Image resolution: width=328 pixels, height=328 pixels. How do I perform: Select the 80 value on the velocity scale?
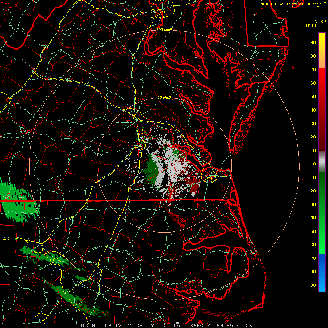(313, 56)
